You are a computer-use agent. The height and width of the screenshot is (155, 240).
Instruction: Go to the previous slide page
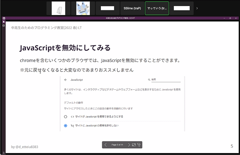click(106, 145)
